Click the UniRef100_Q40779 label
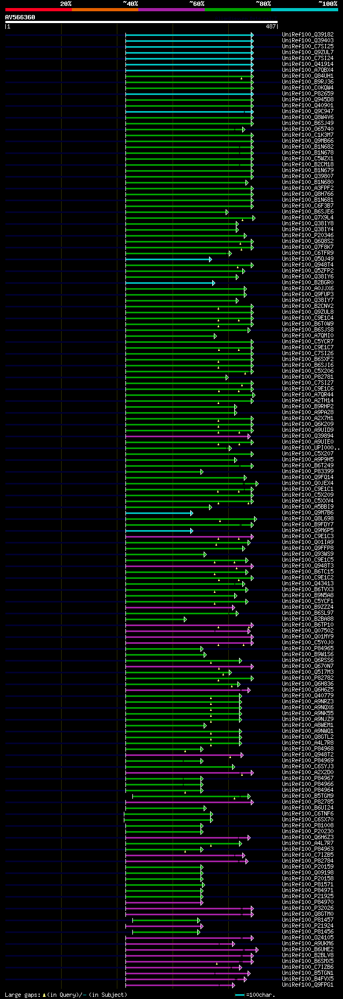The width and height of the screenshot is (343, 999). pyautogui.click(x=308, y=695)
